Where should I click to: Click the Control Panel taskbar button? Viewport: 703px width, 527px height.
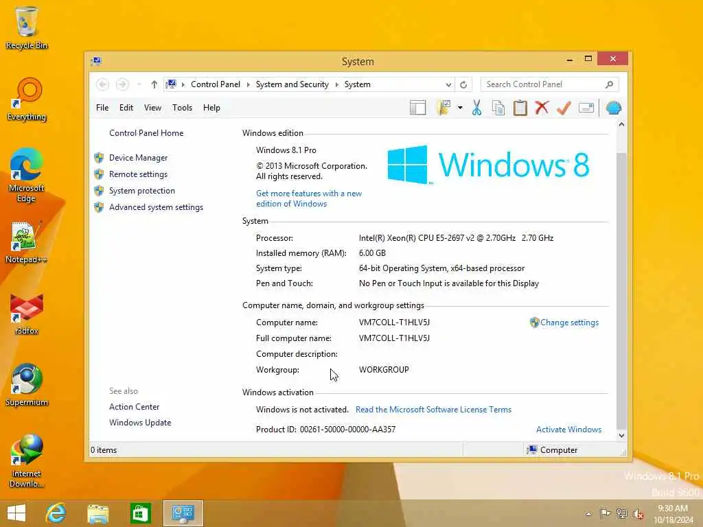tap(183, 513)
